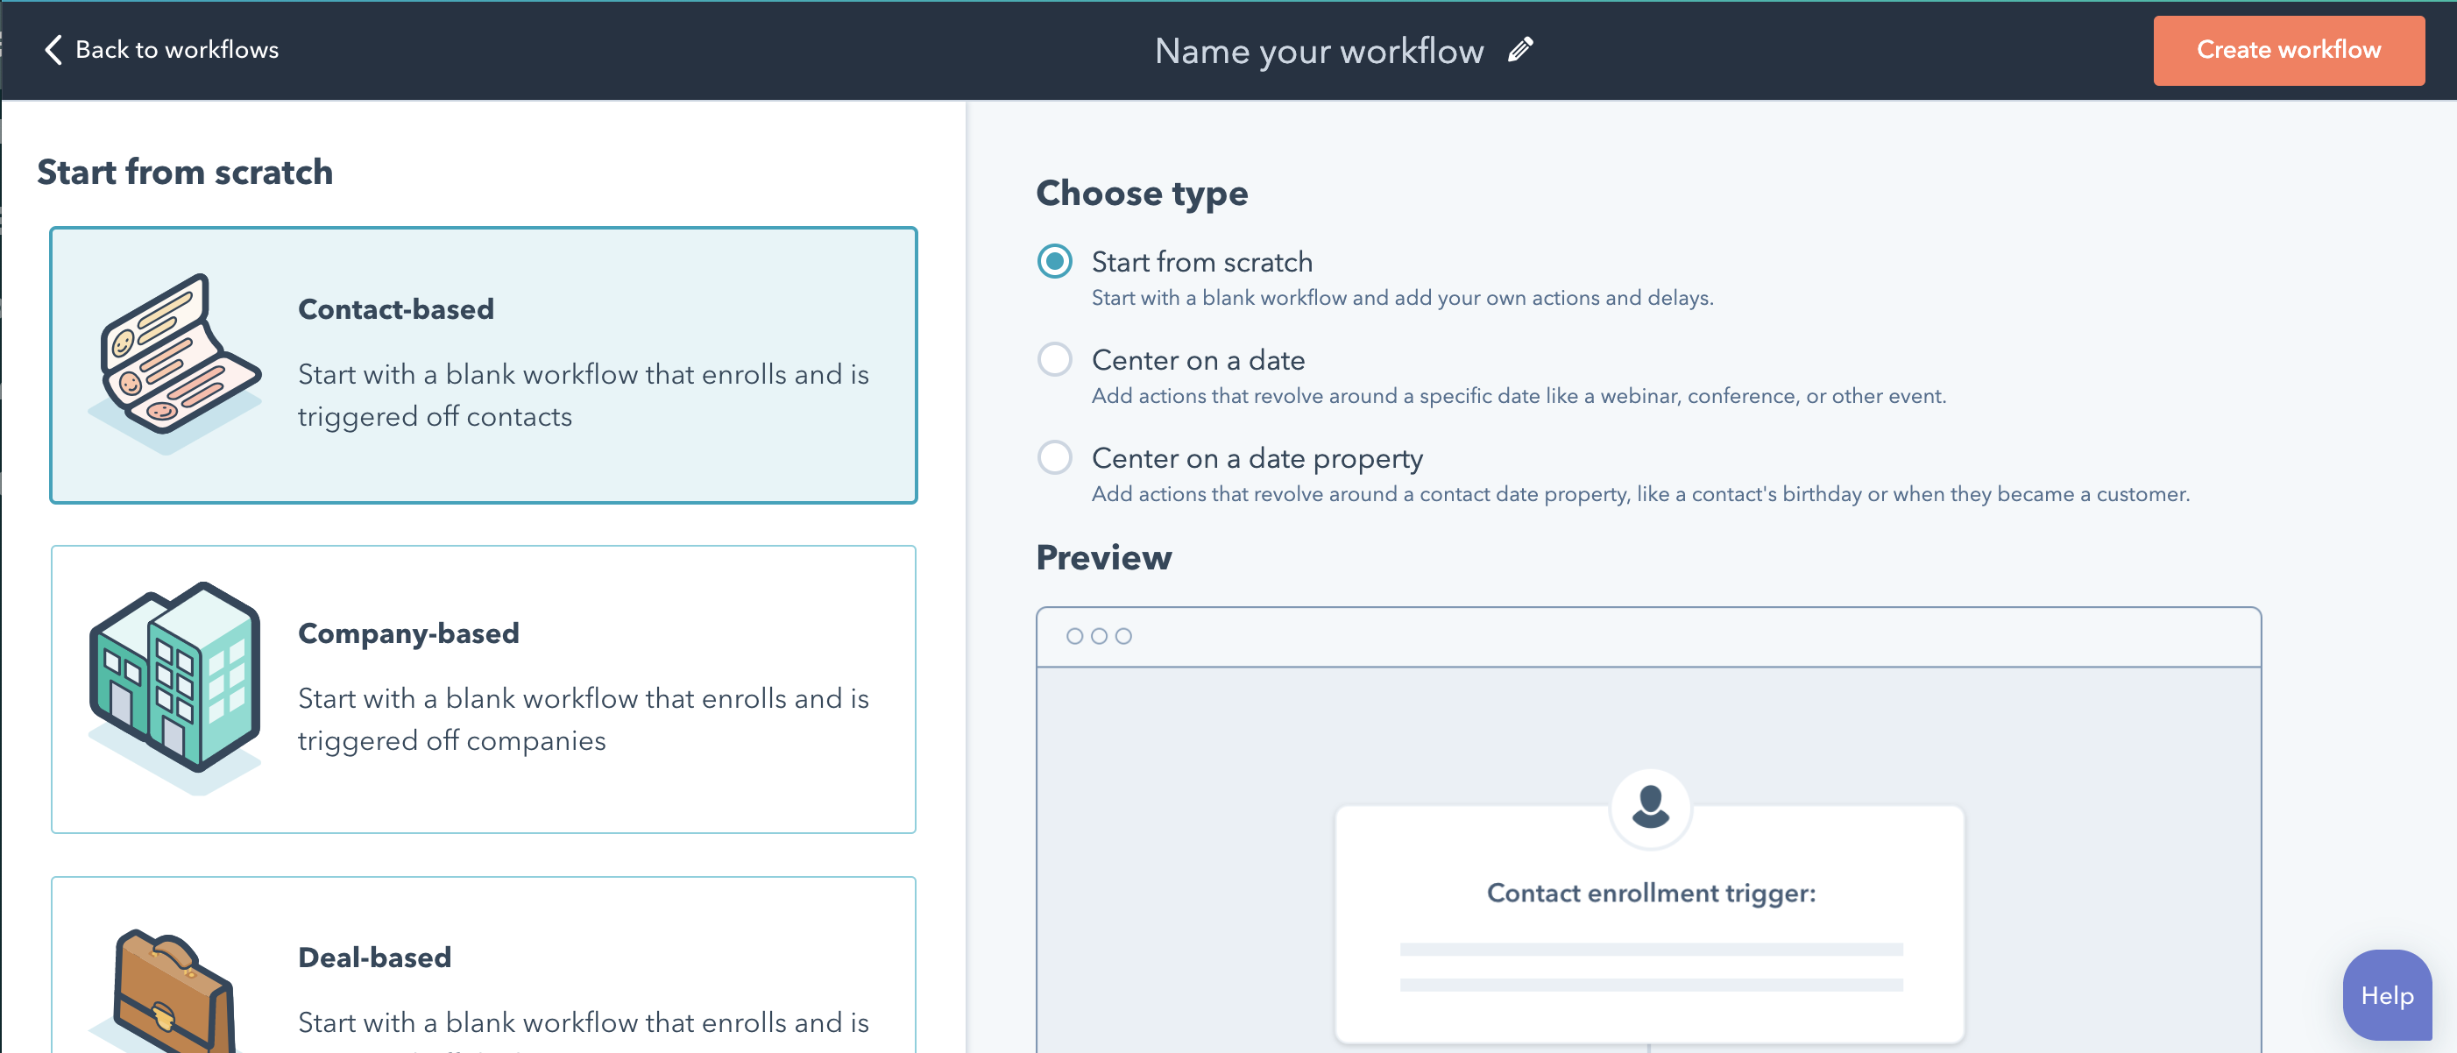
Task: Click the Name your workflow title
Action: click(x=1318, y=51)
